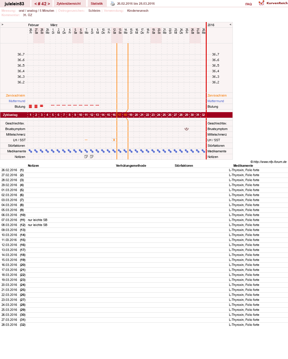Click spotting dots on cycle day 9
Viewport: 288px width, 359px height.
click(x=75, y=105)
